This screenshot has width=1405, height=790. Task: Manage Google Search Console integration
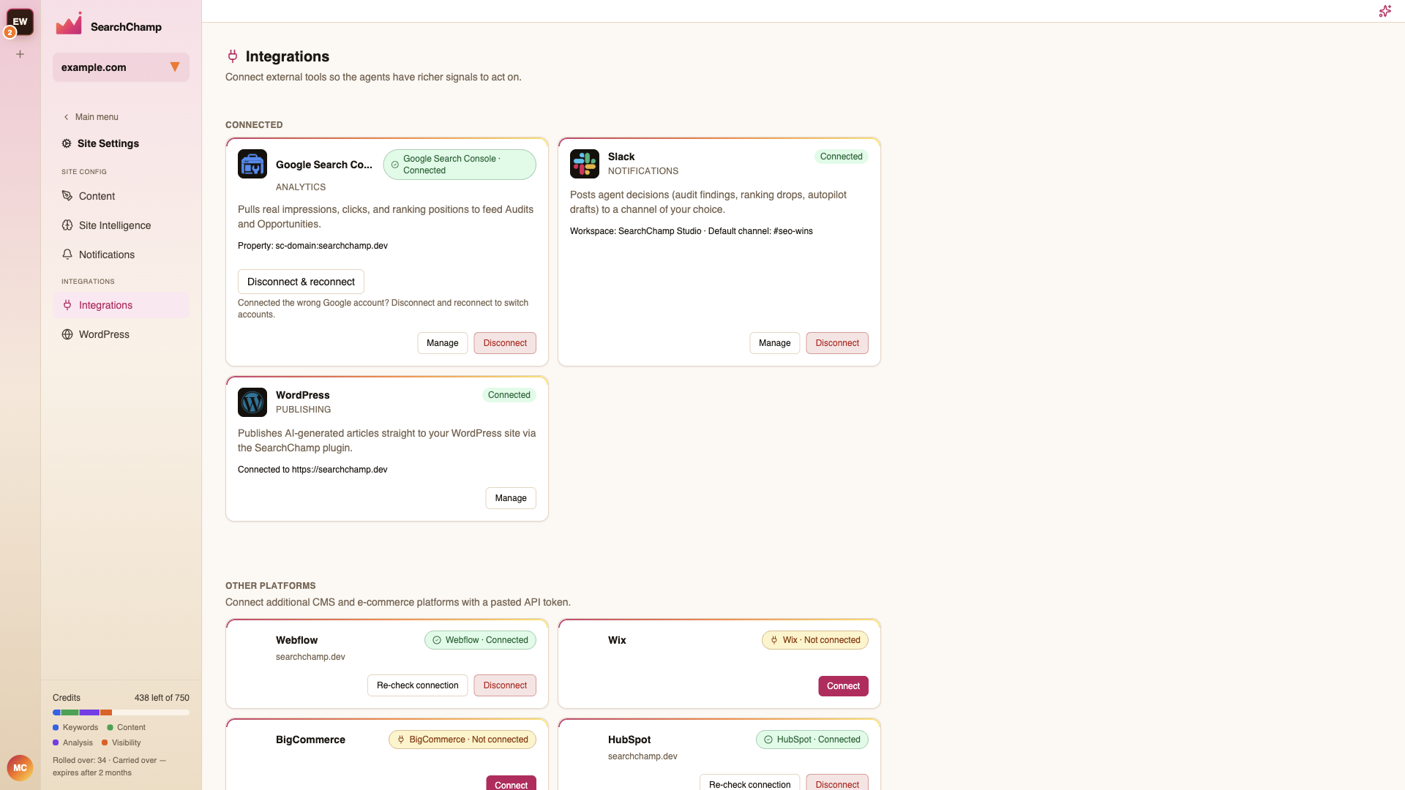[443, 343]
